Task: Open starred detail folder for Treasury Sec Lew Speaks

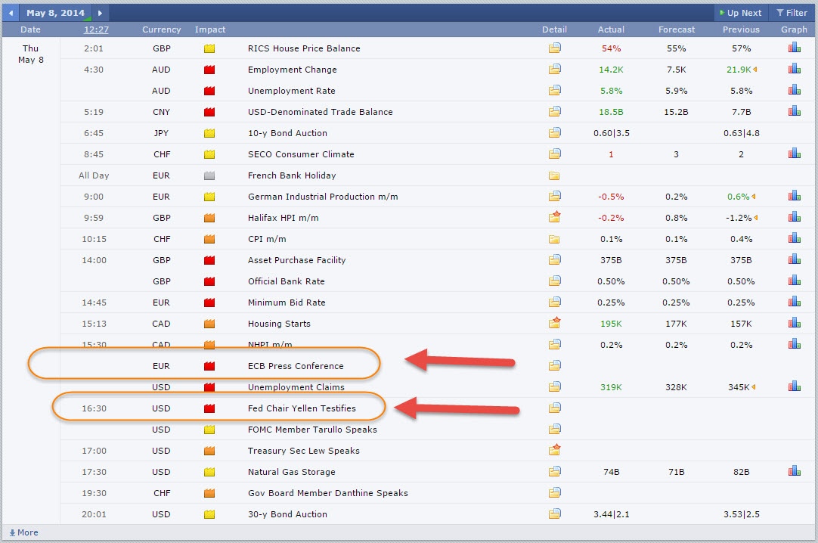Action: click(555, 449)
